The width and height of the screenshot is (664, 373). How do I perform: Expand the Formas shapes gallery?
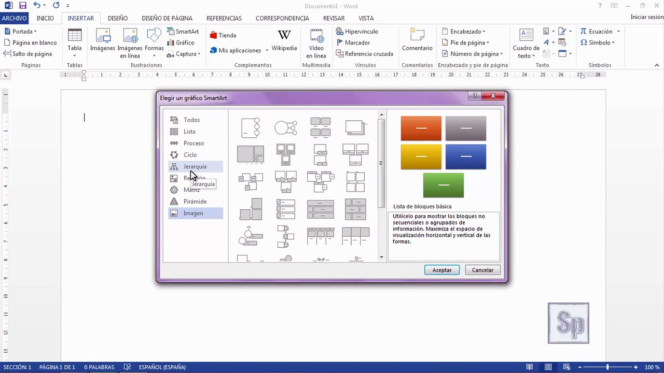154,44
